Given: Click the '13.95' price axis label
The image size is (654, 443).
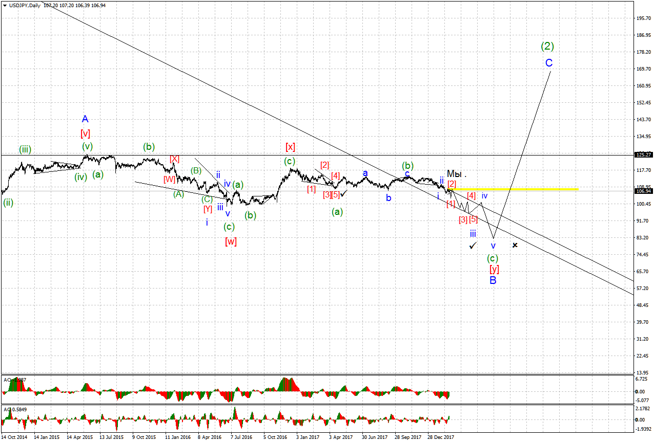Looking at the screenshot, I should (x=642, y=372).
